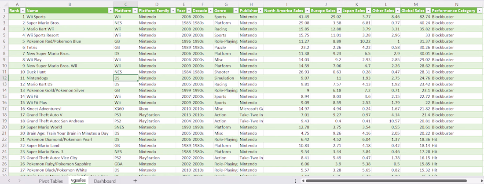
Task: Click the Kinect Adventures! name cell
Action: tap(70, 109)
